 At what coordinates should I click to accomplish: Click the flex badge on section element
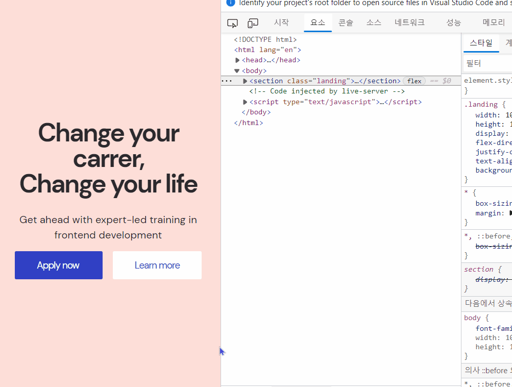[414, 81]
